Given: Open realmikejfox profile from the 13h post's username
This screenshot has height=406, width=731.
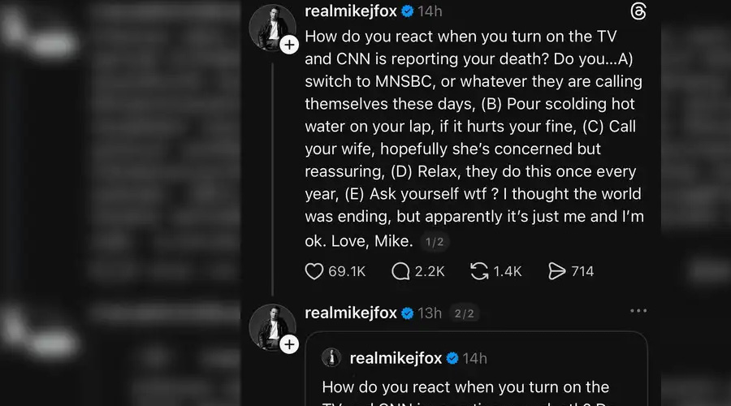Looking at the screenshot, I should coord(351,313).
